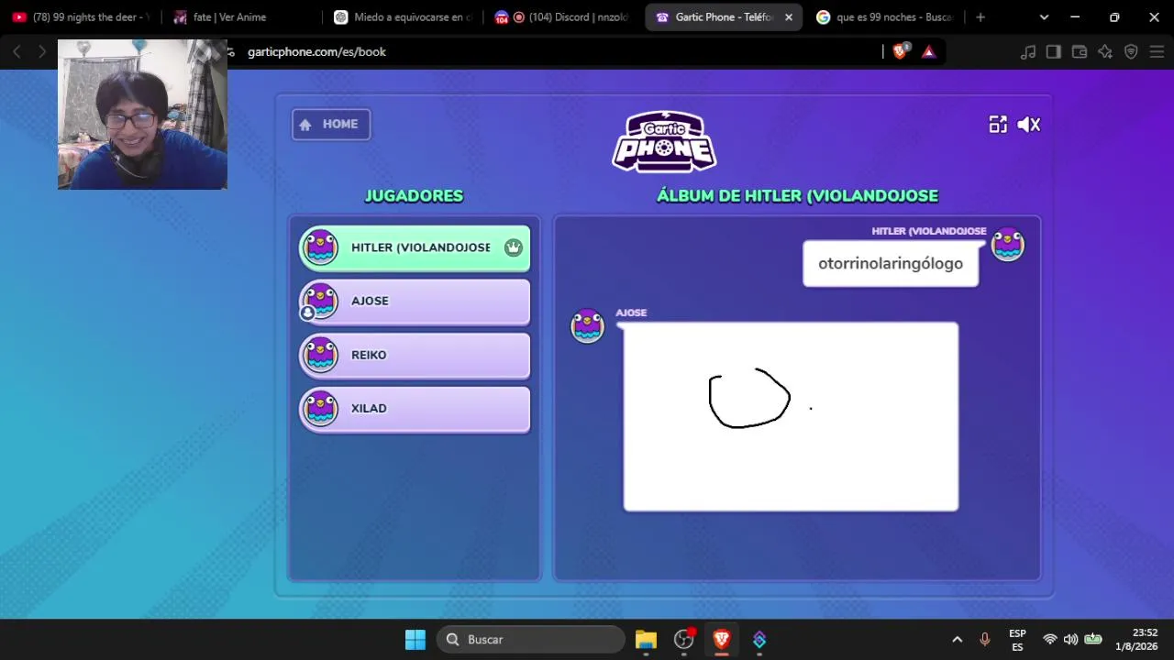Click the avatar beside the otorrinolaringólogo bubble
The image size is (1174, 660).
[x=1007, y=245]
